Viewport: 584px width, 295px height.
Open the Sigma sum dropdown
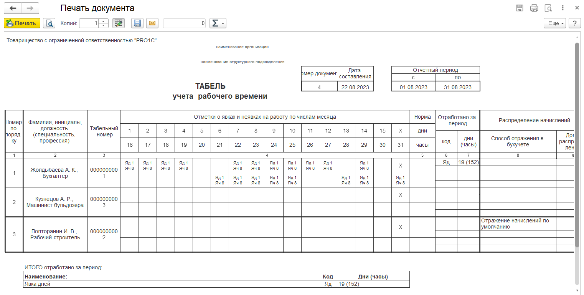tap(218, 23)
